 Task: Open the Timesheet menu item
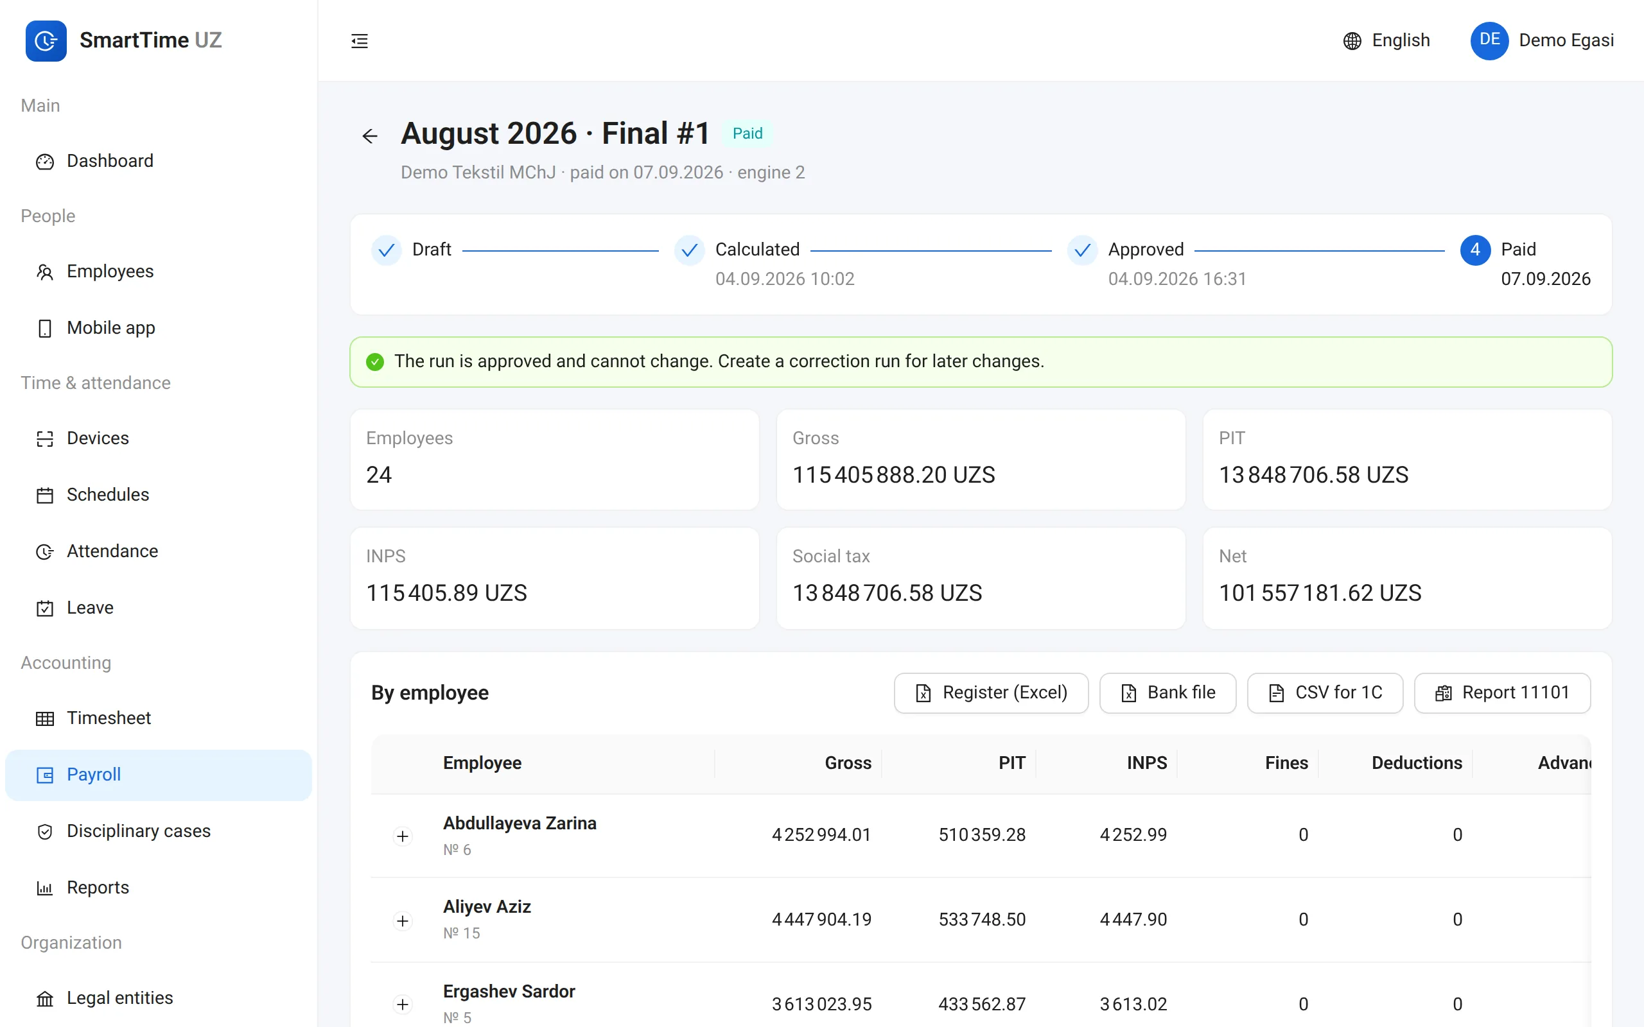tap(158, 719)
